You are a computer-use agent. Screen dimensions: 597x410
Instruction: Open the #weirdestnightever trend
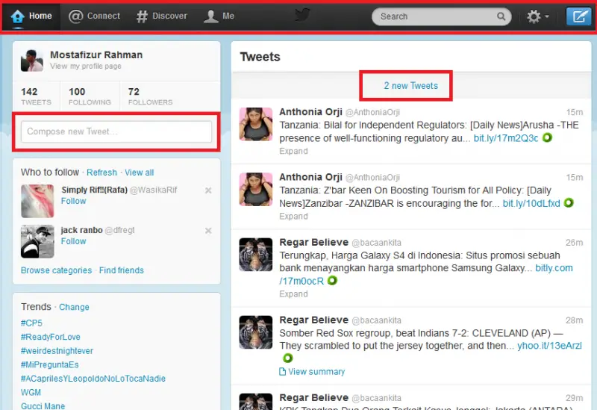pyautogui.click(x=57, y=350)
